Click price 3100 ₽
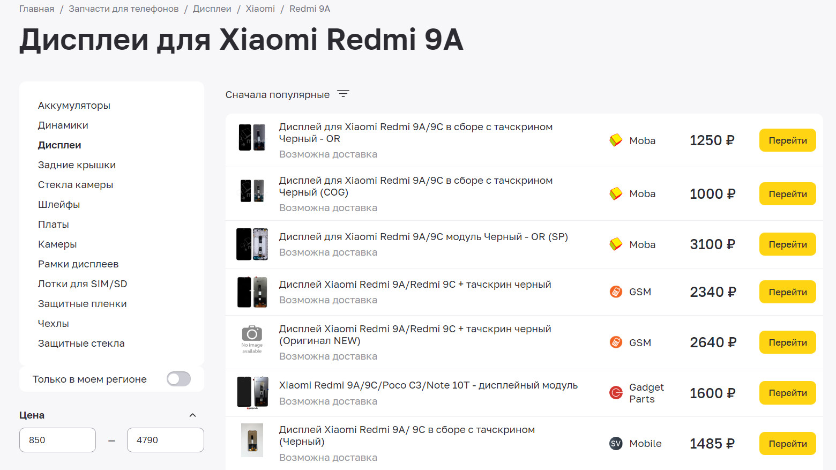 coord(712,244)
